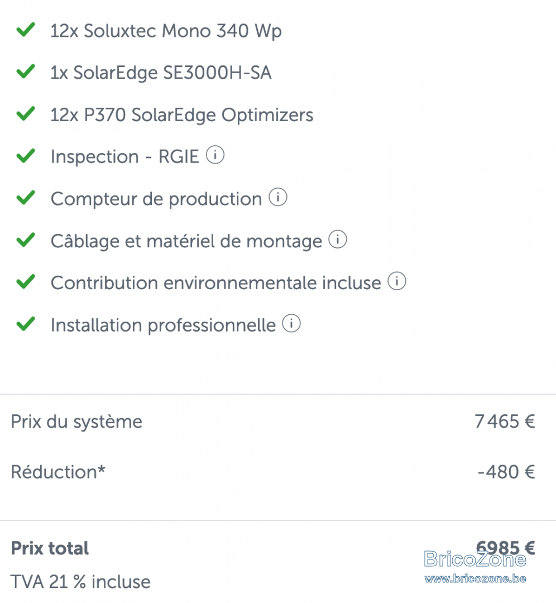Click checkmark beside SolarEdge SE3000H-SA
556x603 pixels.
click(26, 71)
